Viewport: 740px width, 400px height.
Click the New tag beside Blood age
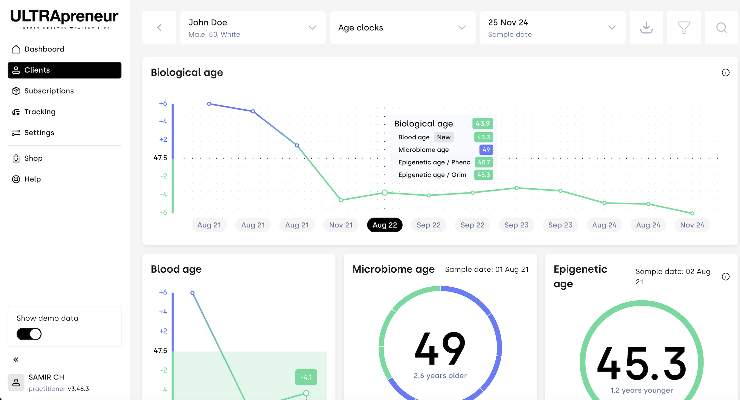pyautogui.click(x=444, y=137)
